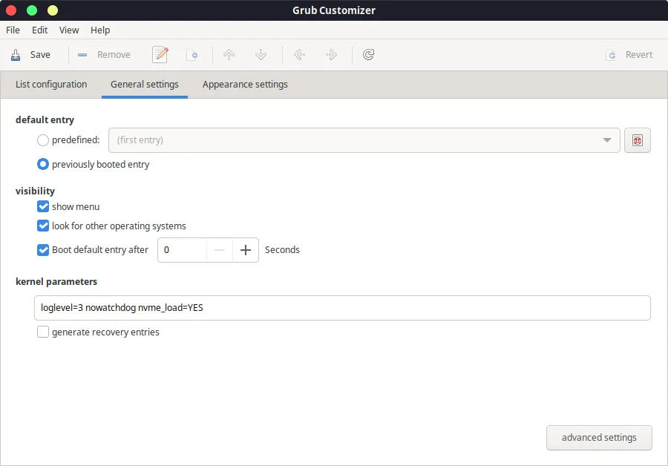Click the seconds value input field

[x=183, y=250]
